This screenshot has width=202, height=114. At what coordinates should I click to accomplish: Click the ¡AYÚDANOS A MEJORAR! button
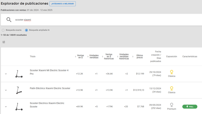pyautogui.click(x=63, y=4)
